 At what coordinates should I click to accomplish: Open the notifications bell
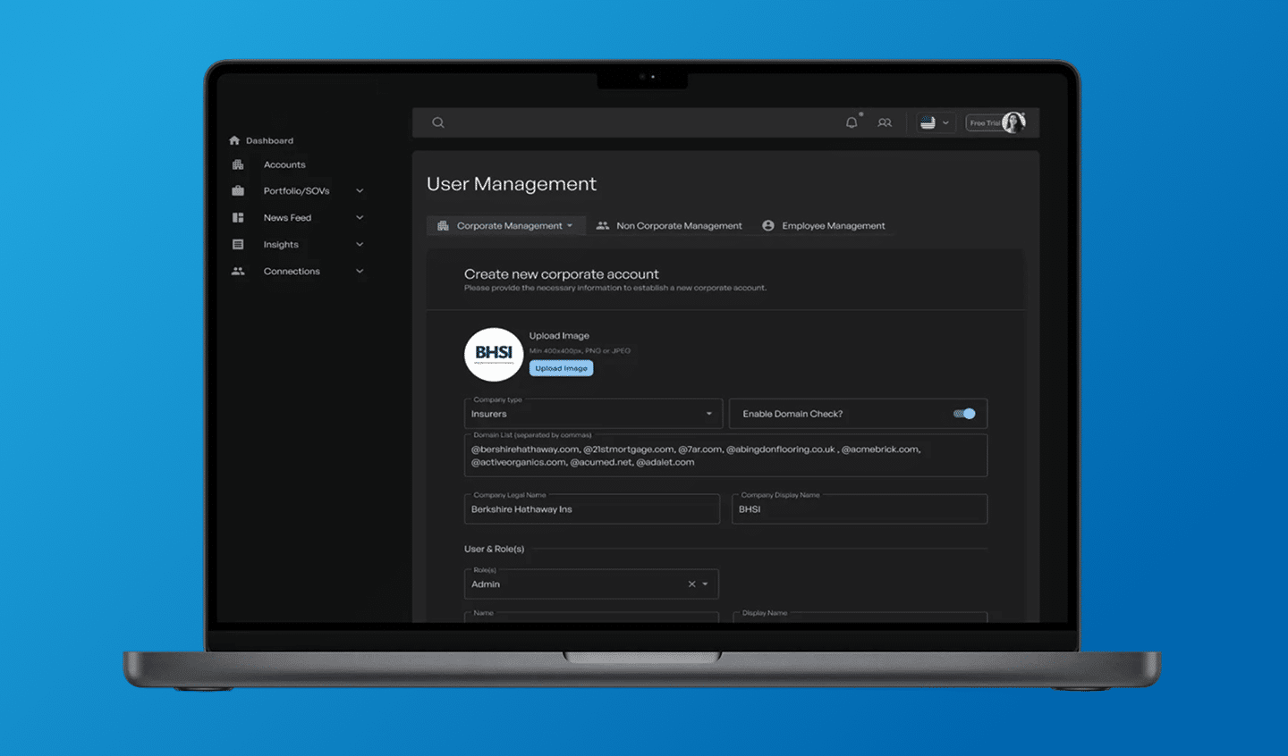852,122
